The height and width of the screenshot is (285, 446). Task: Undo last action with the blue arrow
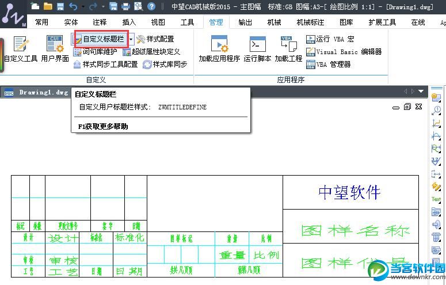(x=73, y=6)
